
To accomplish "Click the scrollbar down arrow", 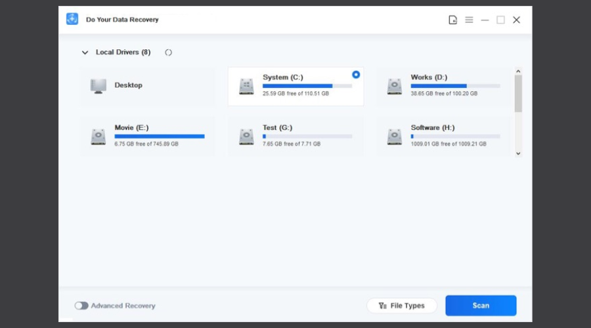I will point(518,154).
